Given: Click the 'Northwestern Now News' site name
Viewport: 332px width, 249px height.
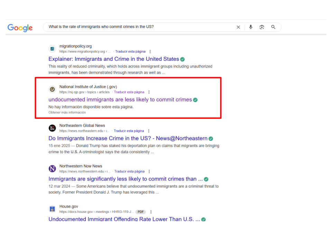Looking at the screenshot, I should pyautogui.click(x=81, y=166).
